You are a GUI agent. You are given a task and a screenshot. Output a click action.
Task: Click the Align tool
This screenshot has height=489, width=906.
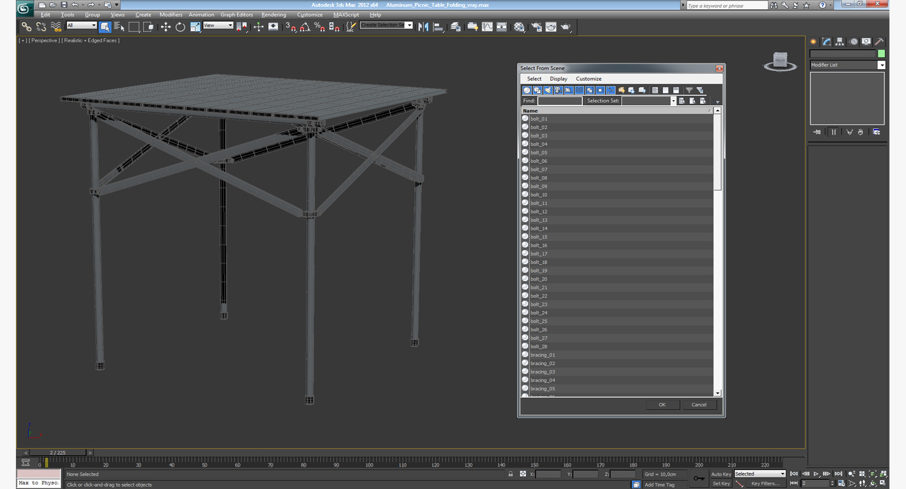point(438,27)
